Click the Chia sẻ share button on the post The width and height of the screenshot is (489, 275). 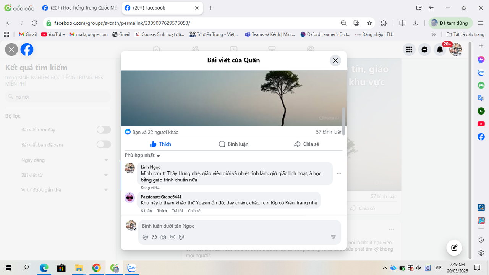coord(306,144)
